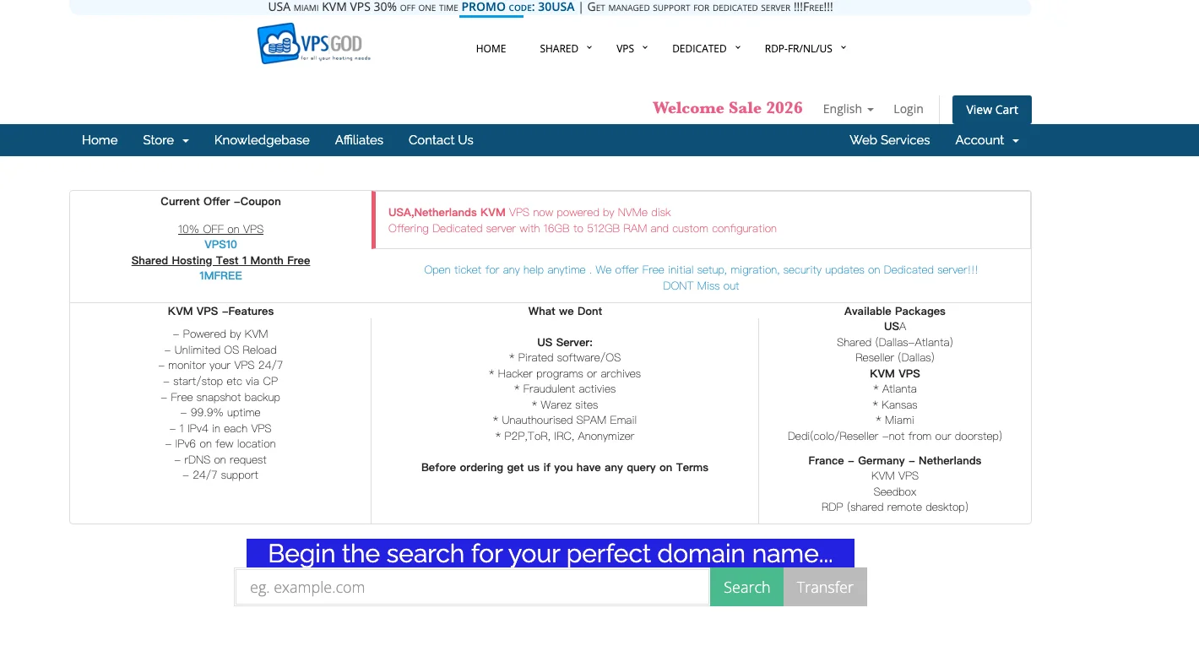Expand the Store dropdown in navbar

pyautogui.click(x=165, y=140)
